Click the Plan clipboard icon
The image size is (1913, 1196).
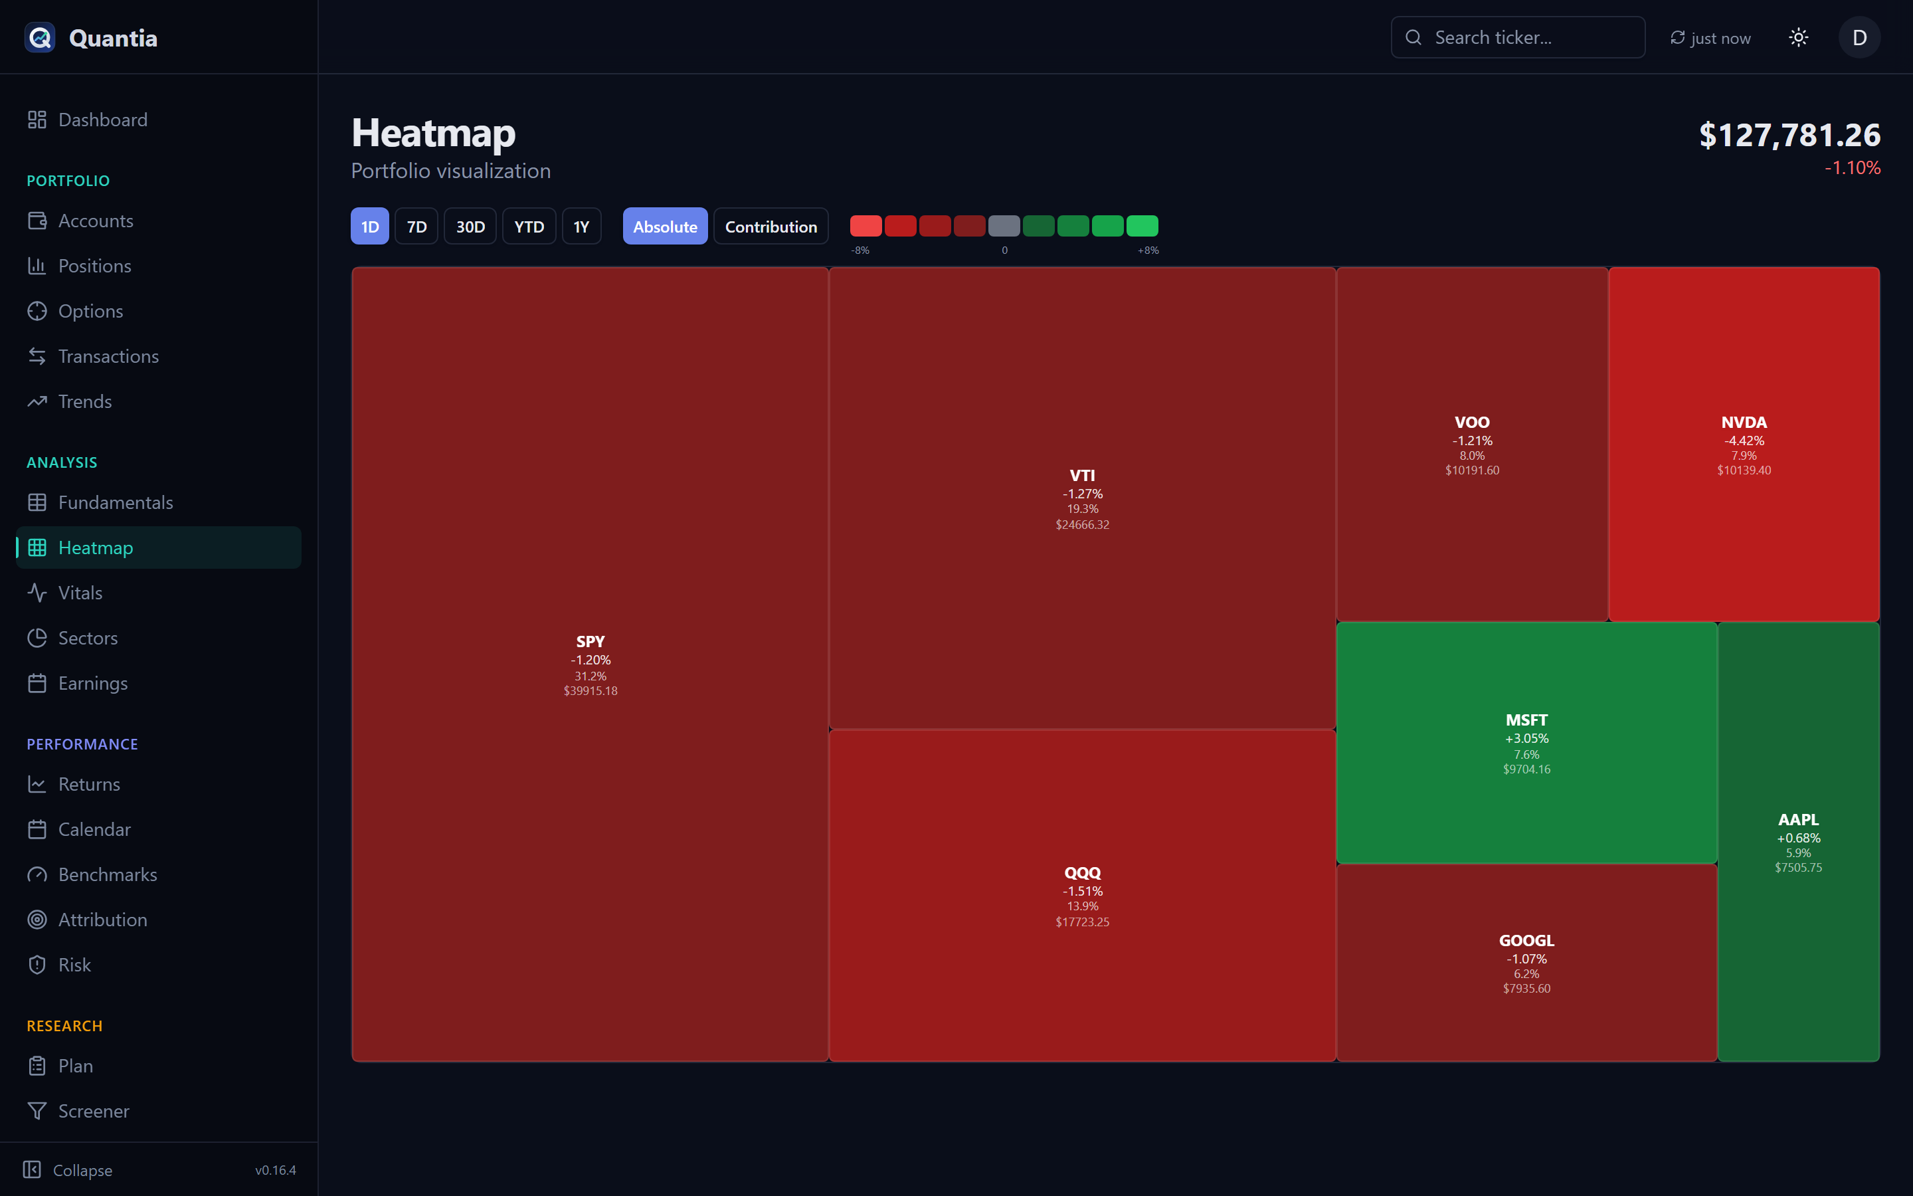coord(37,1066)
